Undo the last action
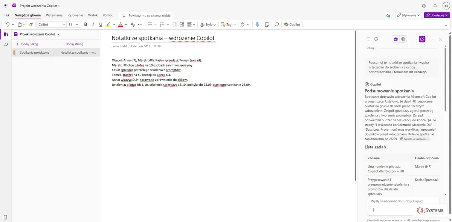The width and height of the screenshot is (452, 222). coord(7,24)
